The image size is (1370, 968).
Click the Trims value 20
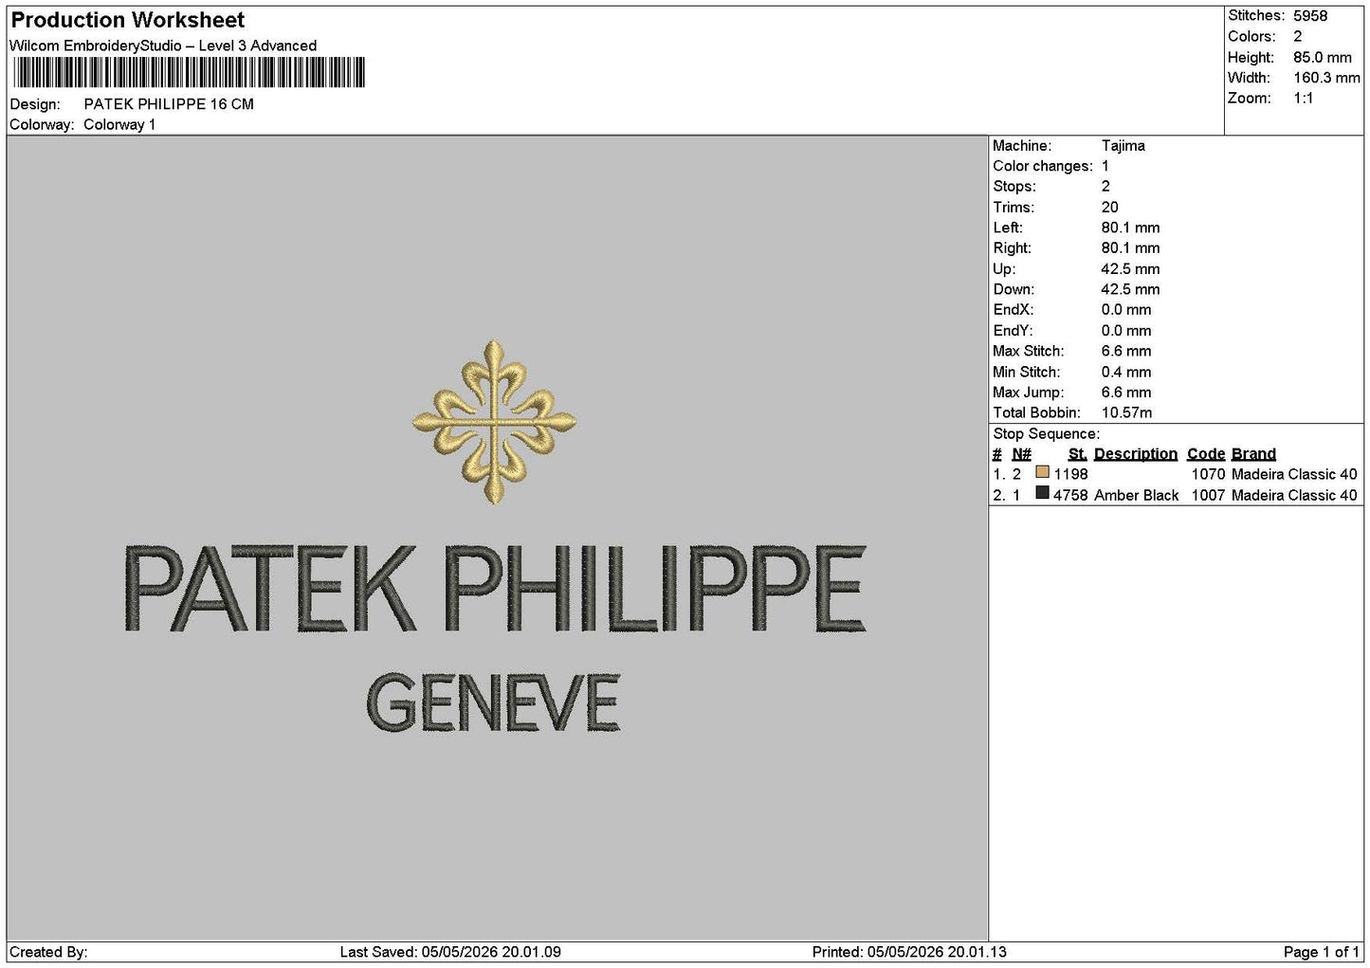click(x=1110, y=208)
